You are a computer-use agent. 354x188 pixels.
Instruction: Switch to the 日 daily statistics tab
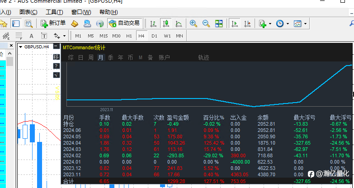(x=80, y=57)
